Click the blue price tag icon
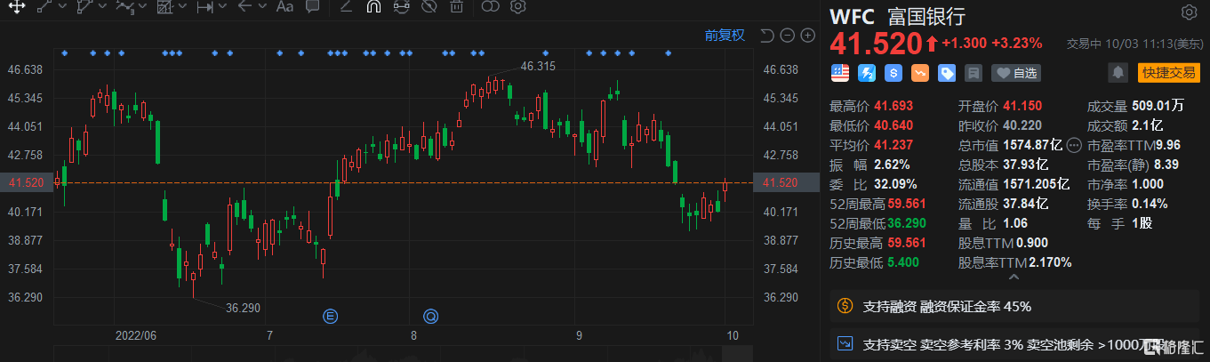 947,73
